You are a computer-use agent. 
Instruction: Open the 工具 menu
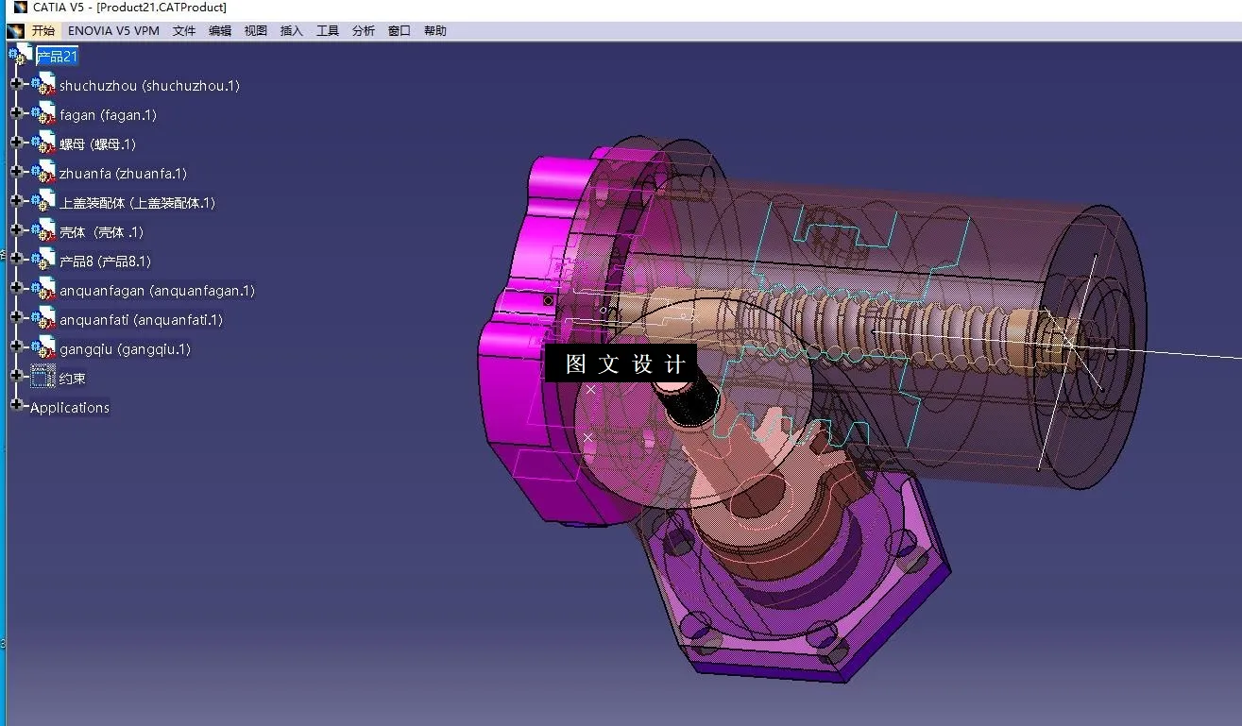(x=327, y=29)
